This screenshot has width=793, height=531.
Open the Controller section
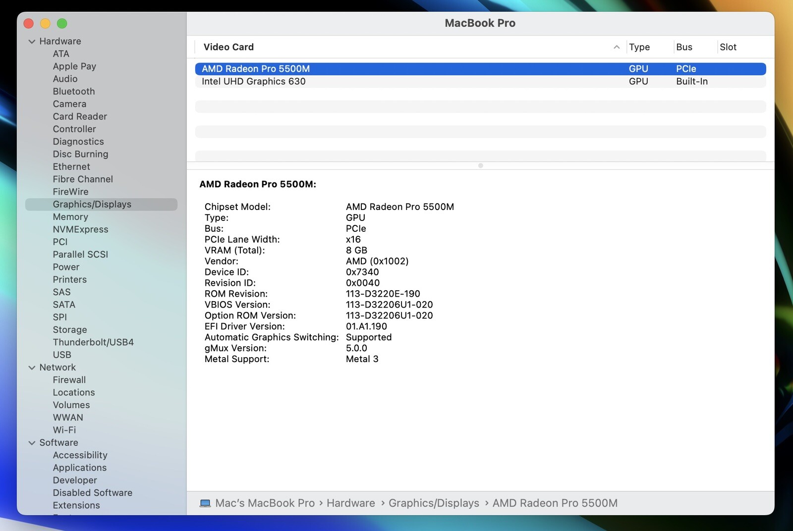(x=74, y=129)
